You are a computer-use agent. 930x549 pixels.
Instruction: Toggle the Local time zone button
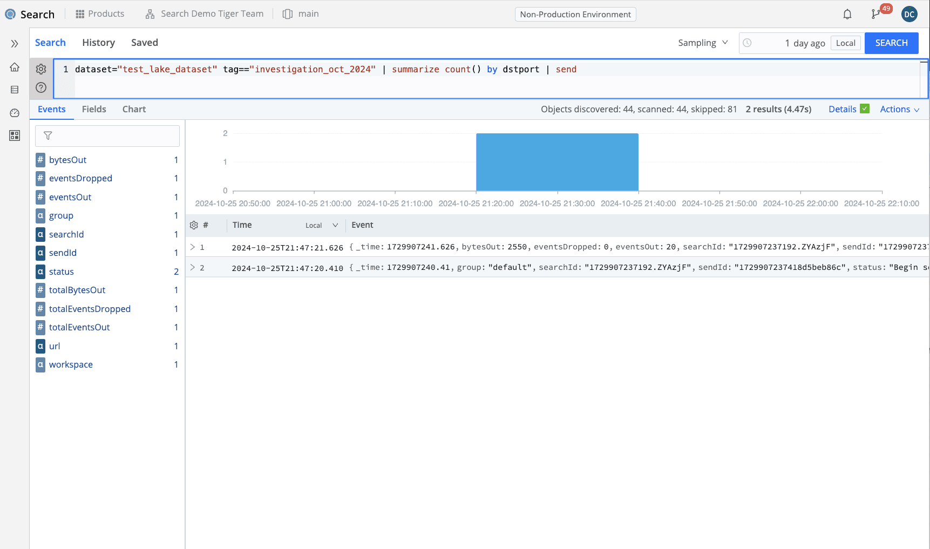[845, 43]
